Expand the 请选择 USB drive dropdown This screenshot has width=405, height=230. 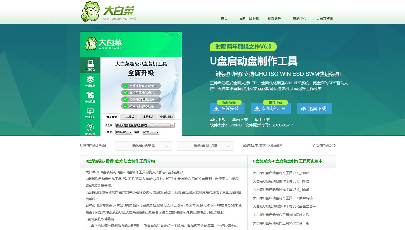point(172,125)
